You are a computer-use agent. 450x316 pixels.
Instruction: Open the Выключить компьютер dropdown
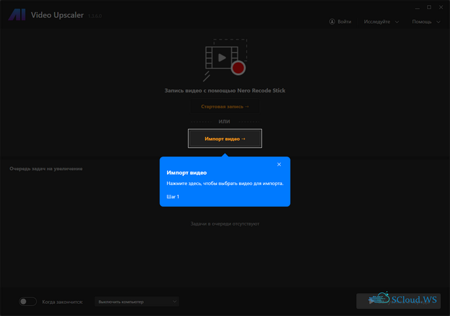pos(136,301)
